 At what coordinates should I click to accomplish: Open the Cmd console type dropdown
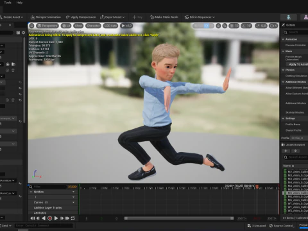(6, 226)
